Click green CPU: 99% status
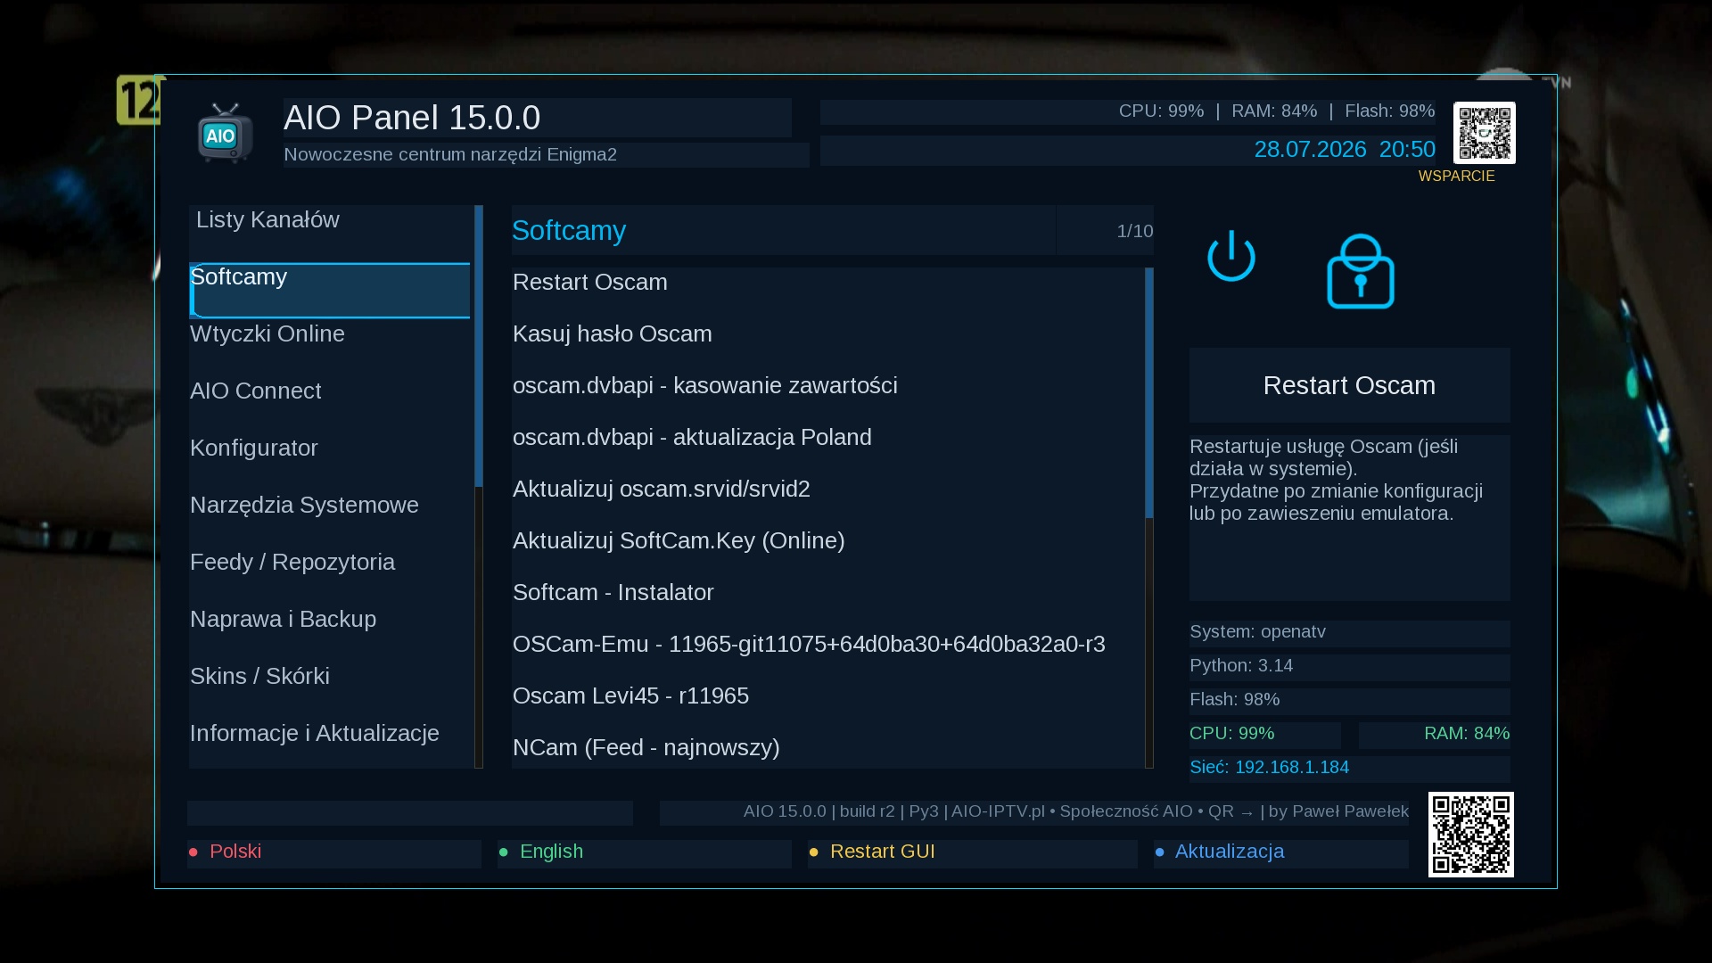This screenshot has width=1712, height=963. tap(1264, 734)
